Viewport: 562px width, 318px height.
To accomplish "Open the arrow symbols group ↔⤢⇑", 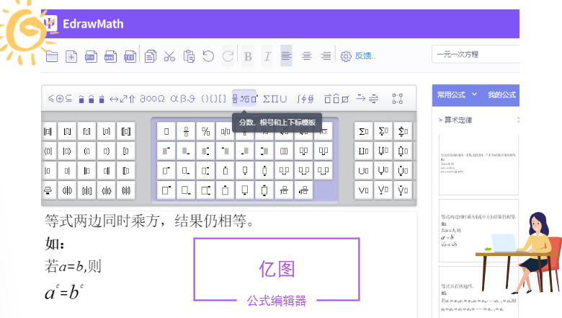I will point(122,99).
